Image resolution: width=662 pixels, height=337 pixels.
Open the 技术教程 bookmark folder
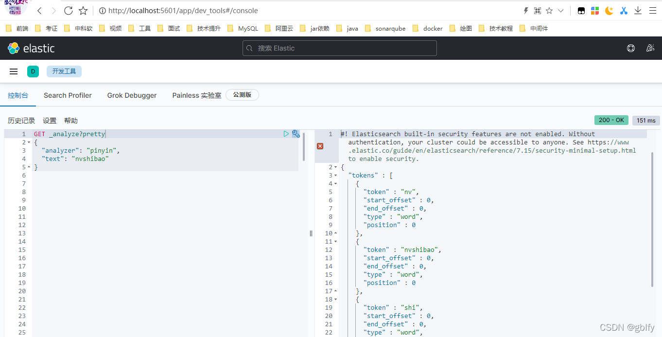[x=496, y=28]
